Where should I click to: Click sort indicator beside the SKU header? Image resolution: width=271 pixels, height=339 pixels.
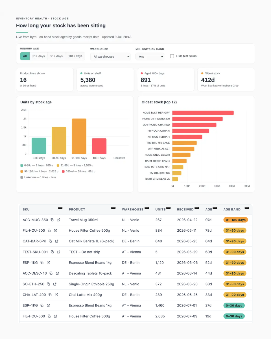coord(60,208)
